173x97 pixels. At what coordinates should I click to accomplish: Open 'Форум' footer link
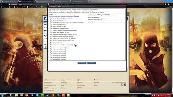[95, 86]
